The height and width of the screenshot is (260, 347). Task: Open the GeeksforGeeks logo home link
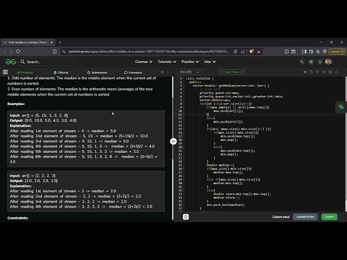(x=11, y=62)
